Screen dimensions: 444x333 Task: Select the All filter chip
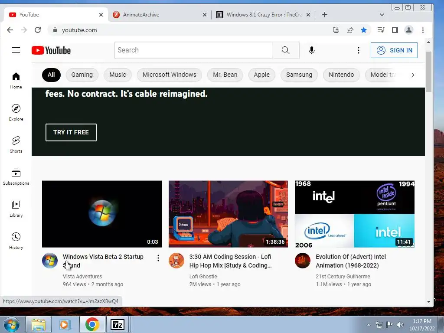(51, 75)
